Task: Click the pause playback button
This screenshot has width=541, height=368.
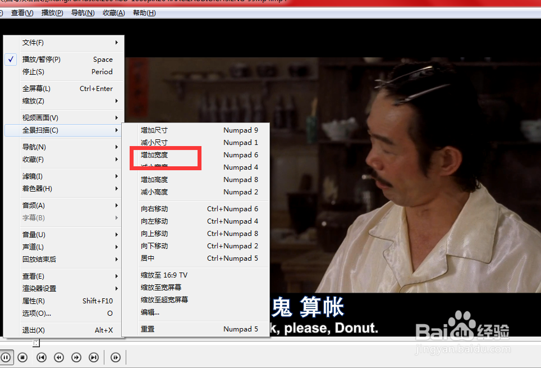Action: (x=6, y=357)
